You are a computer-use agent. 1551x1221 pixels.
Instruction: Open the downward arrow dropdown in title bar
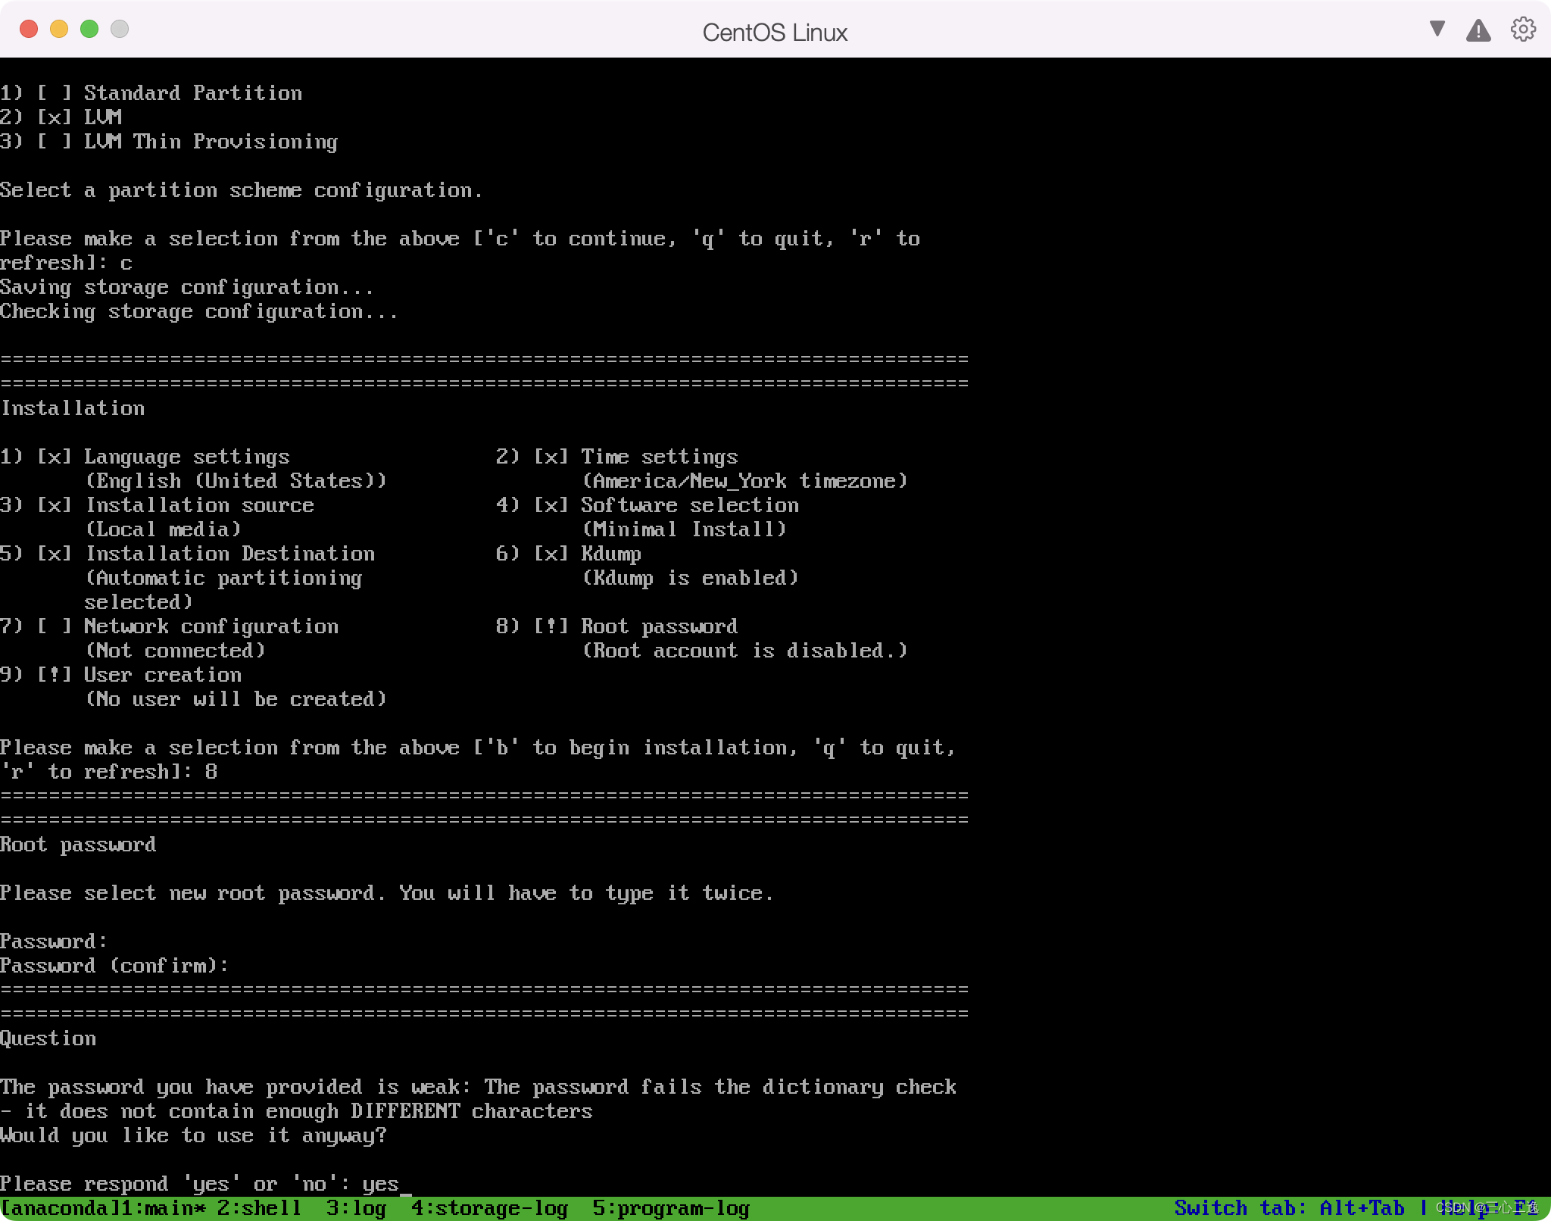(x=1437, y=29)
